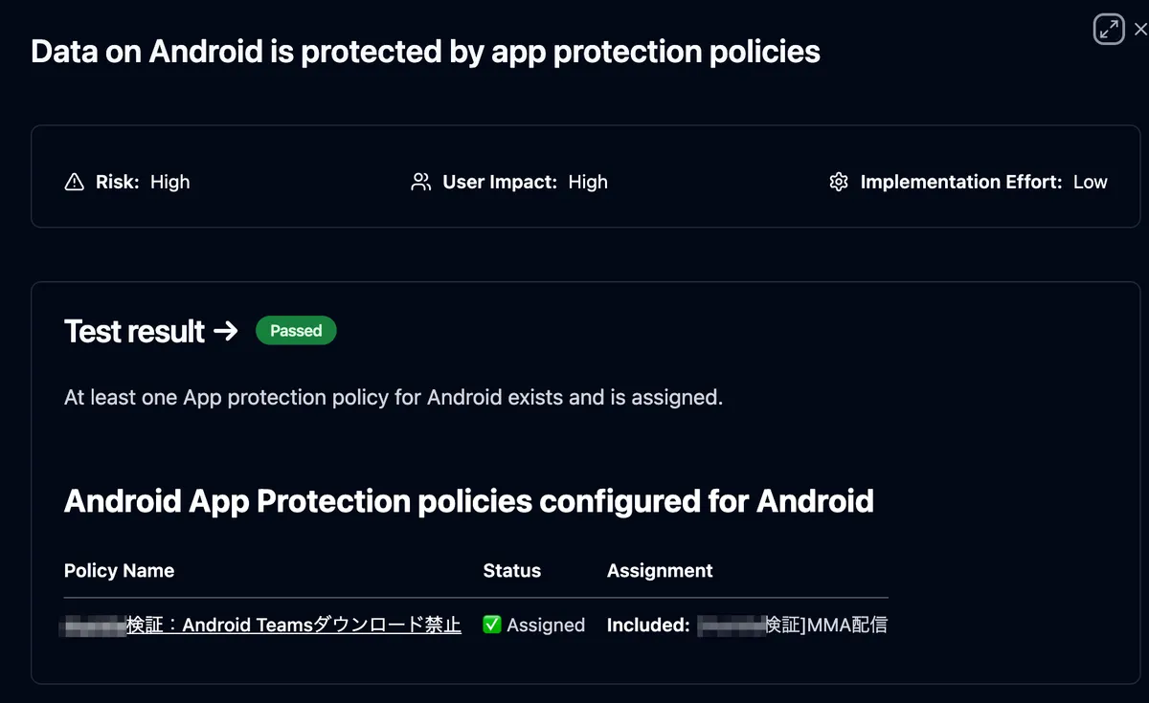This screenshot has height=703, width=1149.
Task: Click the User Impact people icon
Action: tap(420, 182)
